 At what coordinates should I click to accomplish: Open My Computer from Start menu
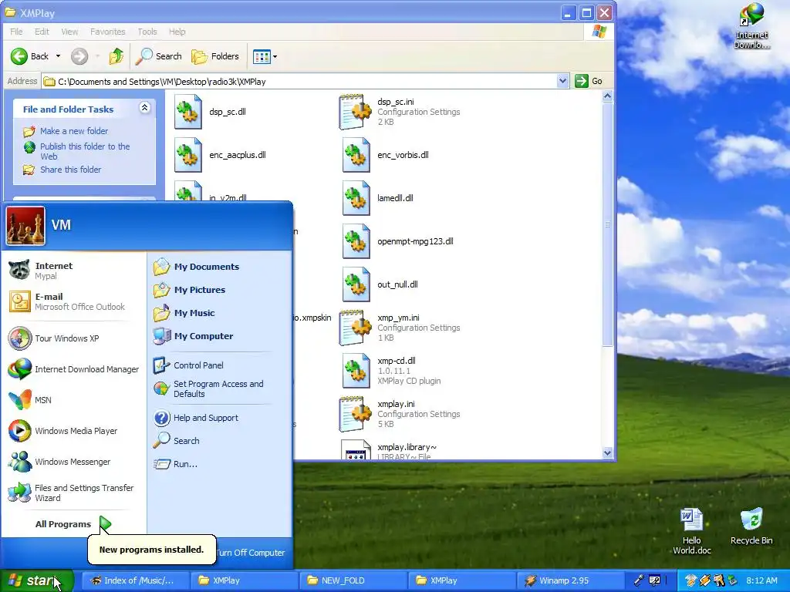tap(219, 336)
